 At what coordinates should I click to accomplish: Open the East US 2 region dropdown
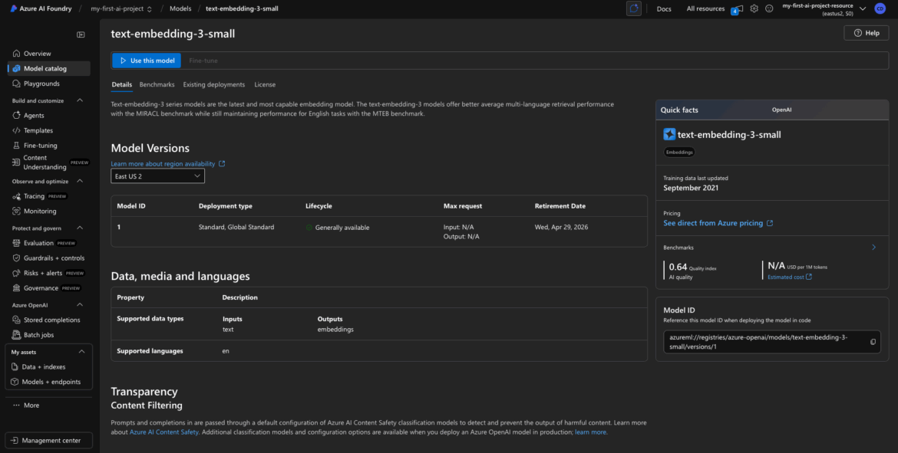point(157,176)
